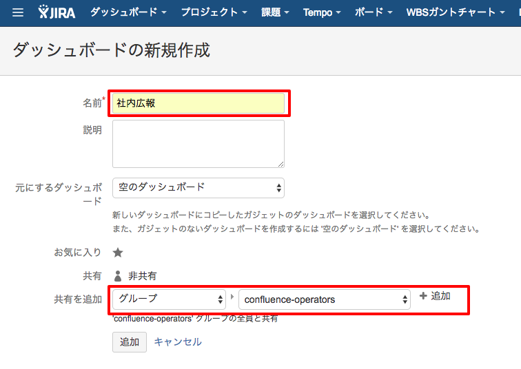Screen dimensions: 521x369
Task: Click the キャンセル link
Action: (178, 341)
